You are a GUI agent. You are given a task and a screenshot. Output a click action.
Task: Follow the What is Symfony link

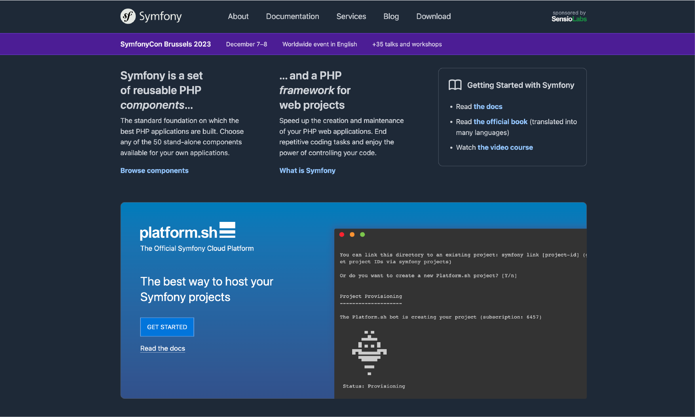pos(307,170)
